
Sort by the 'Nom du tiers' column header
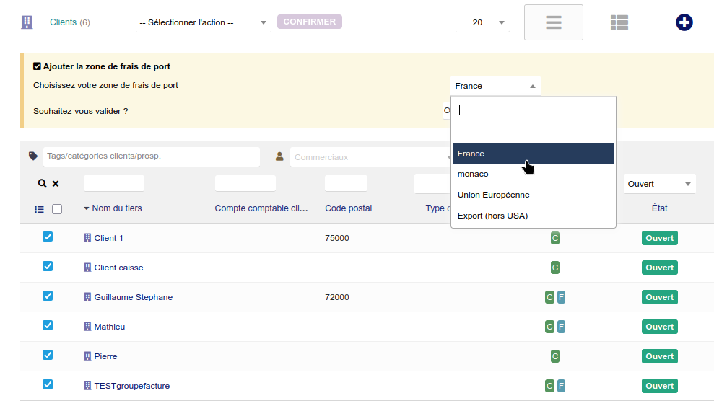[x=117, y=208]
